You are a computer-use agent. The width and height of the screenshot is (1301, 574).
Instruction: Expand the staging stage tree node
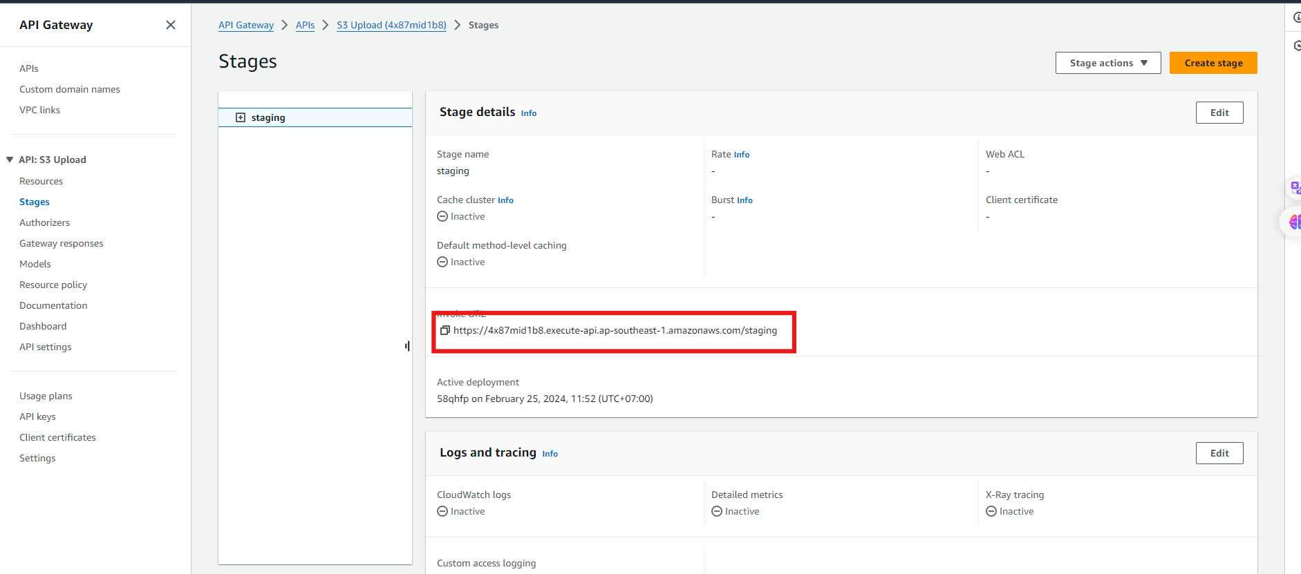pyautogui.click(x=241, y=117)
